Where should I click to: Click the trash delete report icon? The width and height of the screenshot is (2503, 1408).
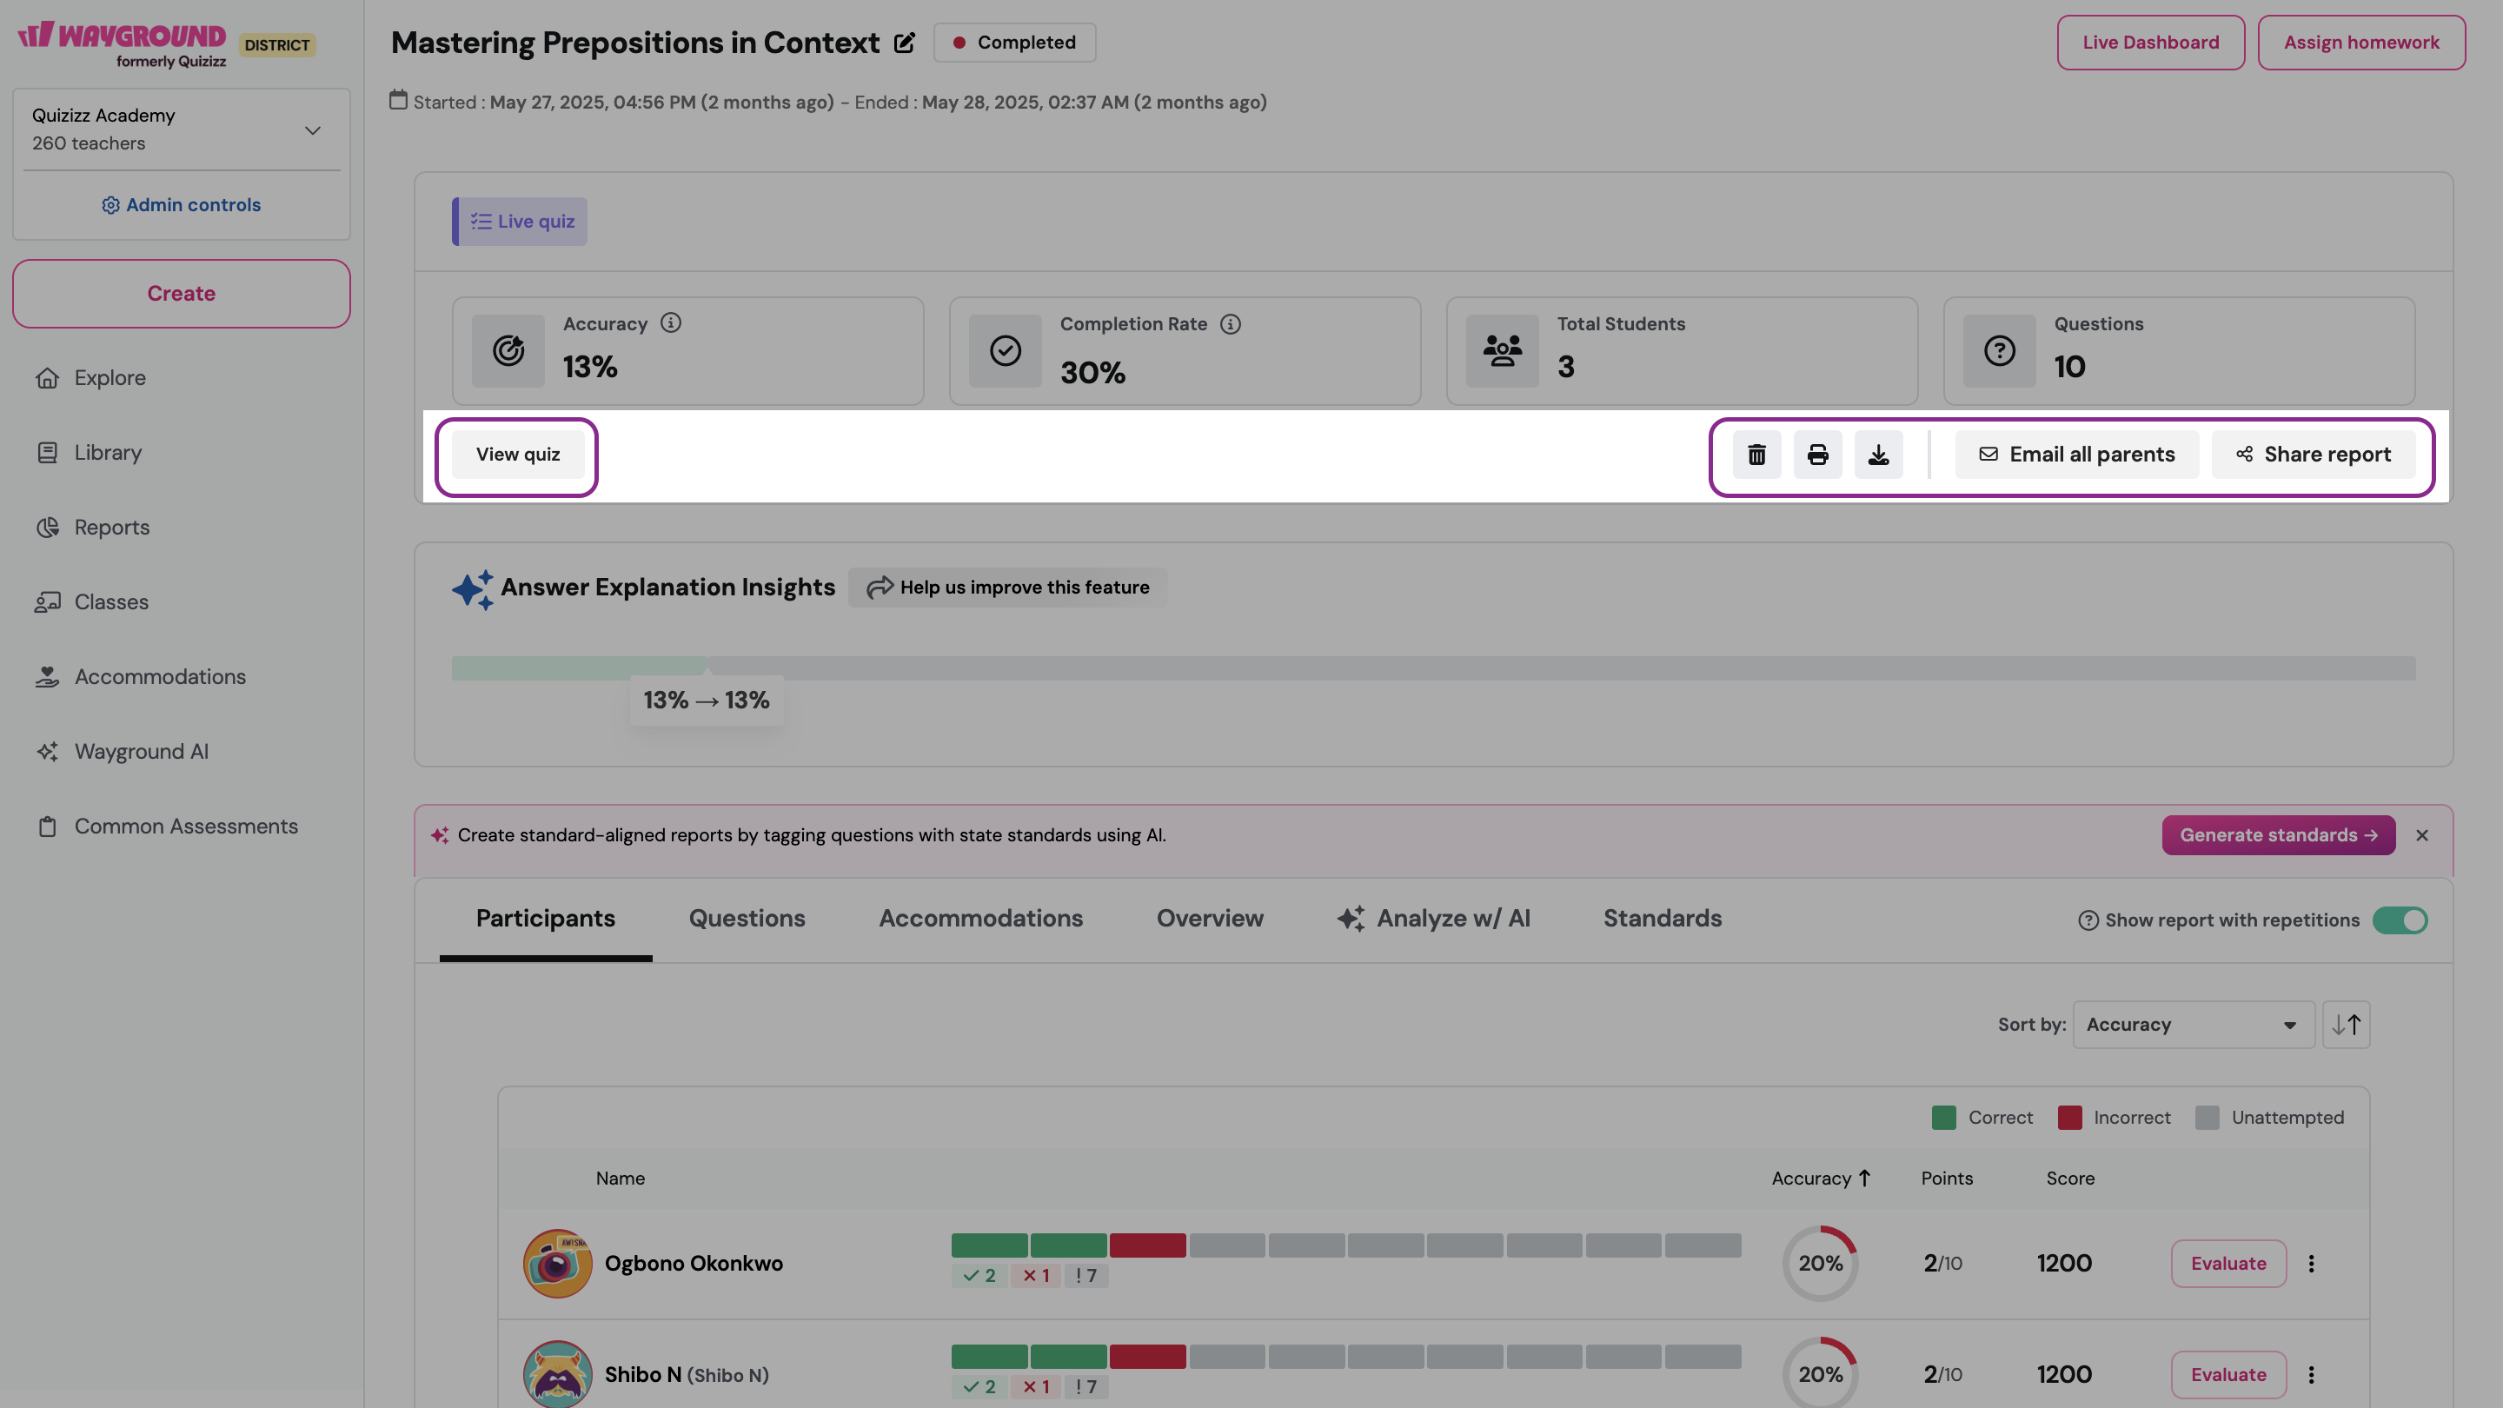click(x=1756, y=455)
